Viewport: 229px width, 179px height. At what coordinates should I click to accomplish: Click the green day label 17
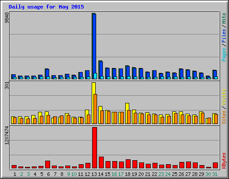[121, 174]
